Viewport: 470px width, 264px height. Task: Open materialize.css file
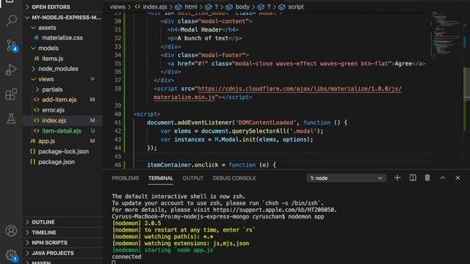[63, 37]
